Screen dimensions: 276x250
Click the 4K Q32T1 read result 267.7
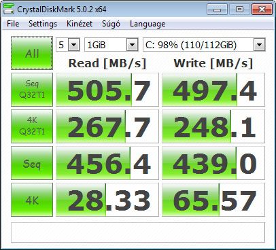[107, 126]
